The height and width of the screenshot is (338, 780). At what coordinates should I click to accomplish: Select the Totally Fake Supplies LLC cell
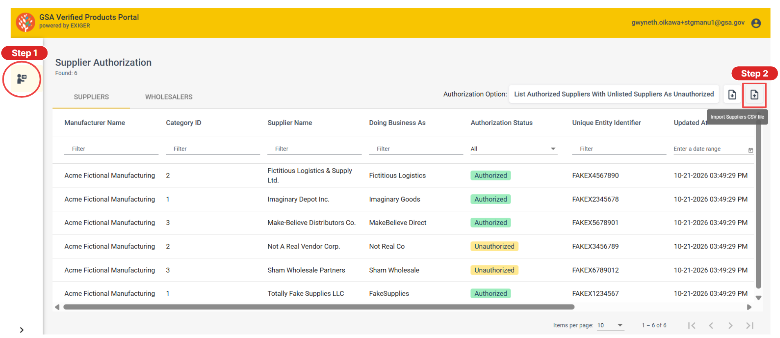pos(305,293)
